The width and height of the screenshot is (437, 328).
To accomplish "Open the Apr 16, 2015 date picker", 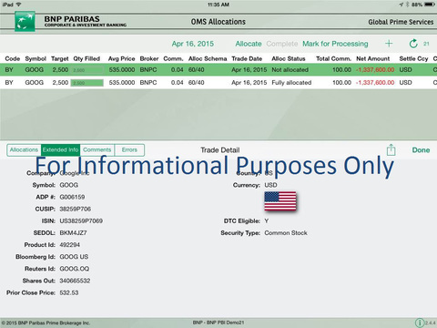I will point(193,44).
